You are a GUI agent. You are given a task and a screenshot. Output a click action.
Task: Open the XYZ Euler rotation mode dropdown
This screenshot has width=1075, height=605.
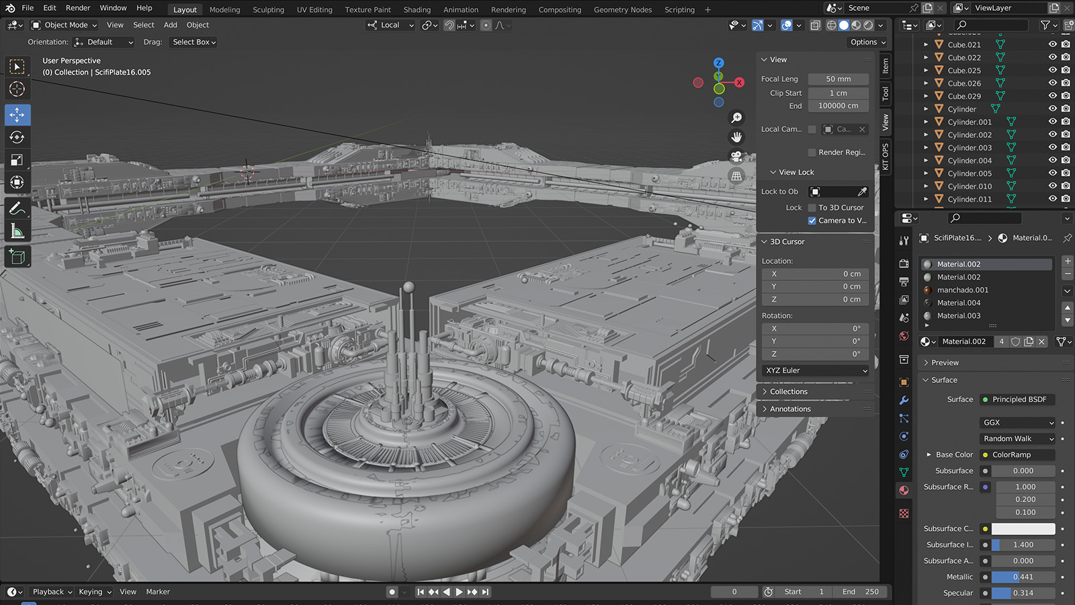816,370
